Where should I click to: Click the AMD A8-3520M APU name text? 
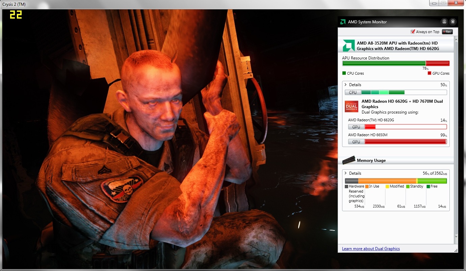pyautogui.click(x=398, y=46)
